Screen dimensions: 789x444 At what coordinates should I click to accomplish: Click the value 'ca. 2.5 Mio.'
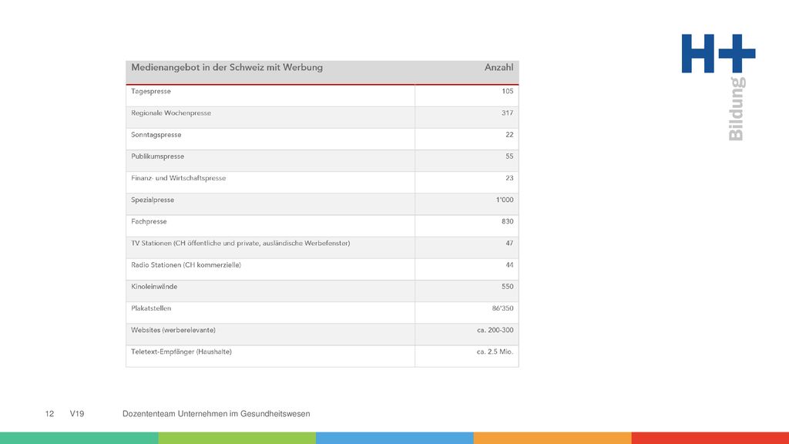(x=495, y=351)
